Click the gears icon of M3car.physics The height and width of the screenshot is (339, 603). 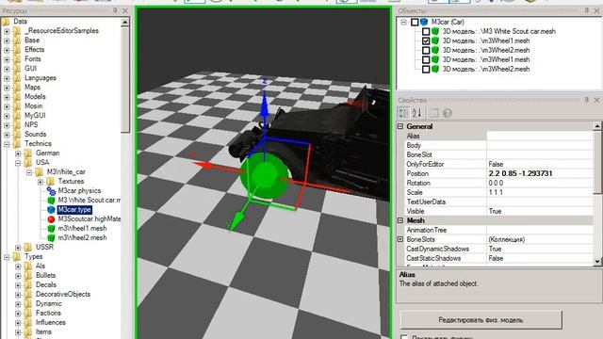(x=51, y=190)
